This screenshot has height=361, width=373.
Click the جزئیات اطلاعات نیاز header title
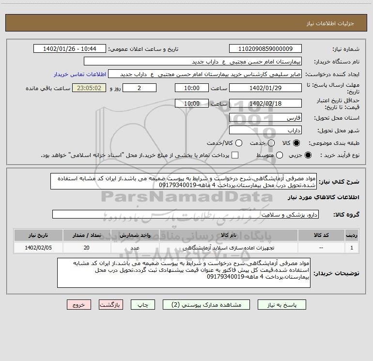point(330,23)
